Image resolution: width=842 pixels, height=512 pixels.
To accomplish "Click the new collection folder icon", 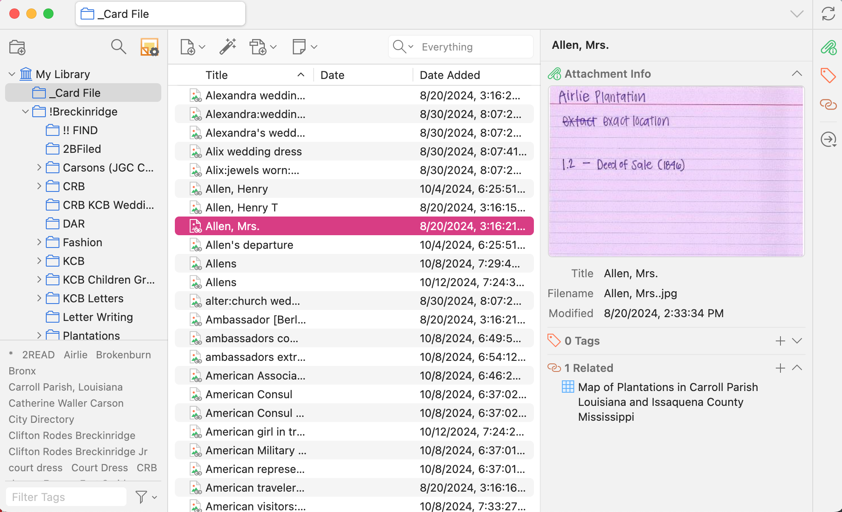I will pos(17,47).
